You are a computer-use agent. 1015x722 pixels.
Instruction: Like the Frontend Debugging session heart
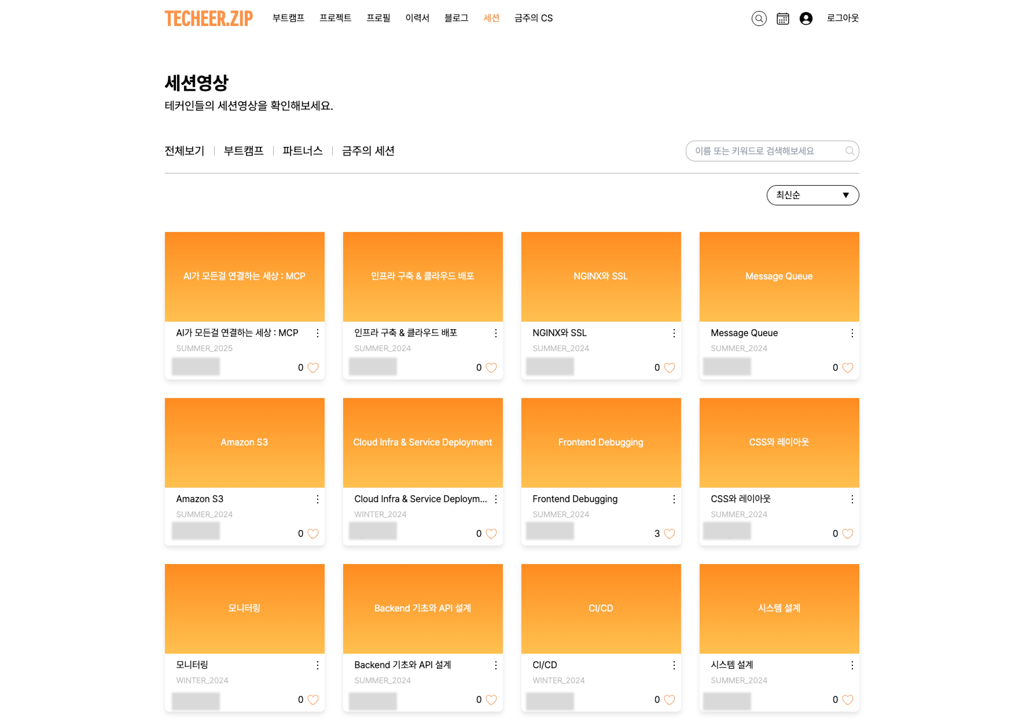click(669, 533)
